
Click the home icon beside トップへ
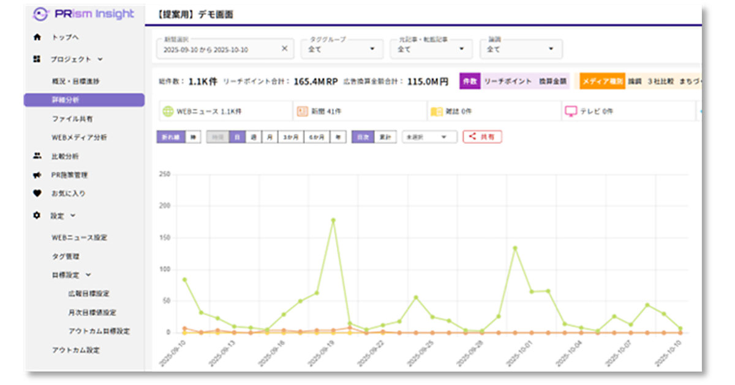[37, 37]
